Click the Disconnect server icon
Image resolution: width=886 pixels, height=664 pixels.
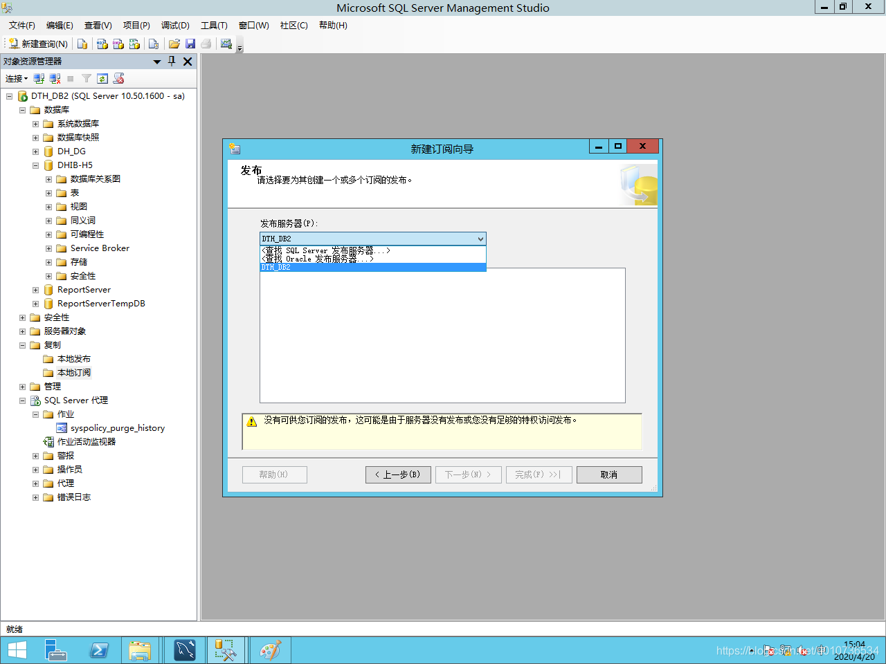click(x=55, y=79)
